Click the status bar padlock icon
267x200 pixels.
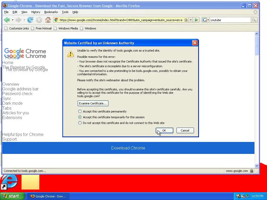click(252, 171)
